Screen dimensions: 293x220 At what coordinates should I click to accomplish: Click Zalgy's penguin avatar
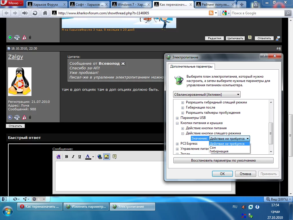coord(20,82)
